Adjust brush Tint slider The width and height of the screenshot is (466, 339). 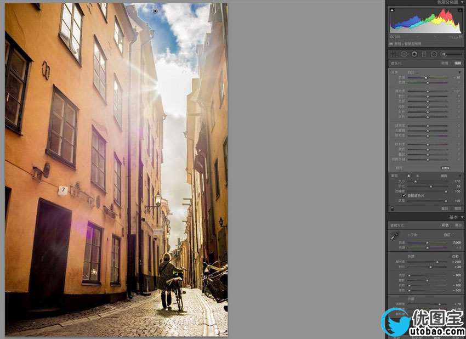pos(428,82)
